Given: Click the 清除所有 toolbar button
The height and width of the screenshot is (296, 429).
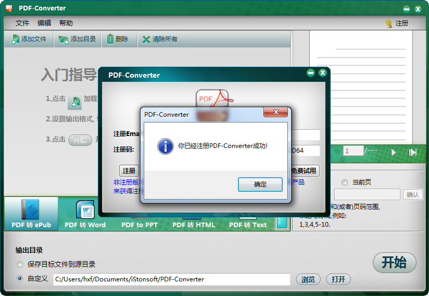Looking at the screenshot, I should (160, 39).
